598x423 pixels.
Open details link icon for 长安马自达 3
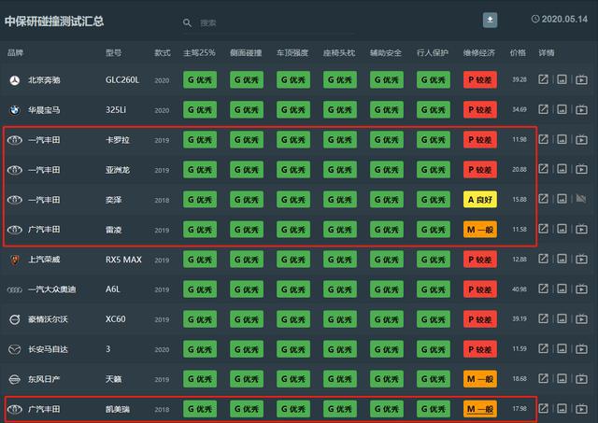(x=543, y=348)
